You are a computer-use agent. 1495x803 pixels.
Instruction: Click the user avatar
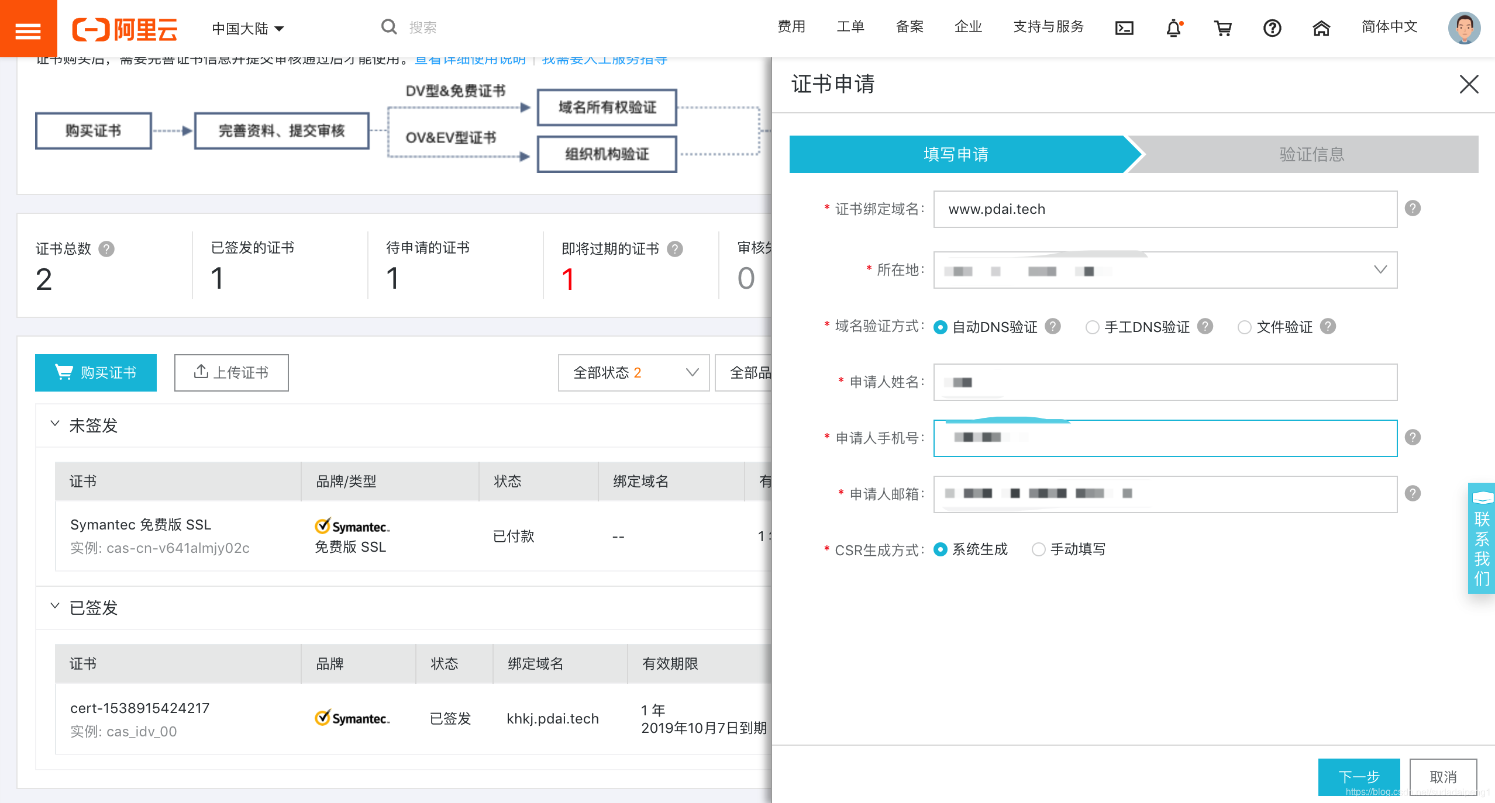pyautogui.click(x=1466, y=27)
